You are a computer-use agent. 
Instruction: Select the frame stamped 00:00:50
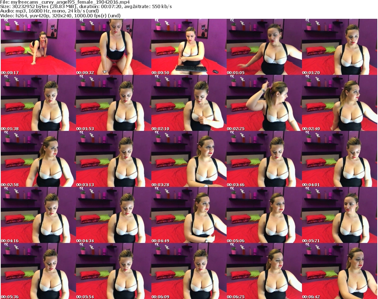[x=189, y=47]
